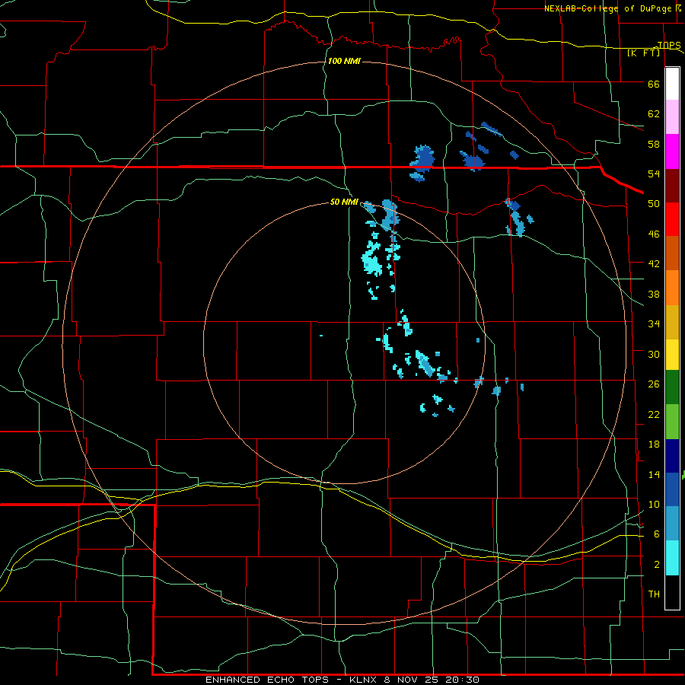Click the NEXLAB-College of DuPage label
The image size is (685, 685).
(607, 8)
